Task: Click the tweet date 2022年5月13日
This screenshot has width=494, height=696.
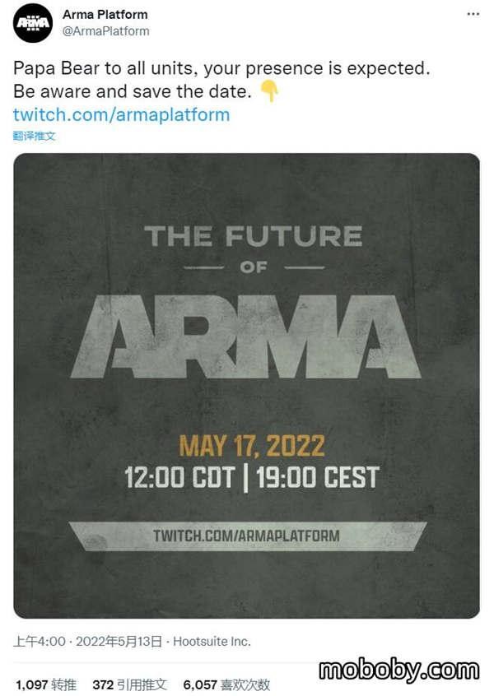Action: point(119,642)
